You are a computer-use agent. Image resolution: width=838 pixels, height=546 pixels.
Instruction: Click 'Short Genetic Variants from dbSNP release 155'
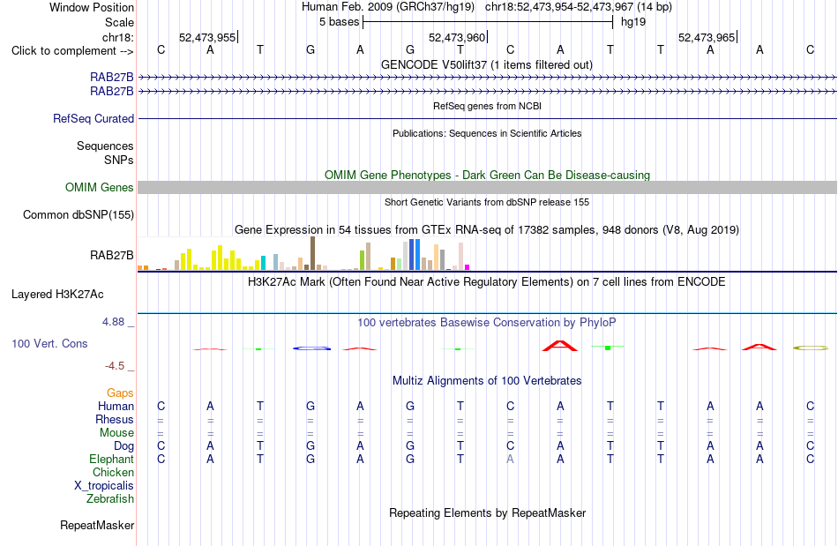487,202
